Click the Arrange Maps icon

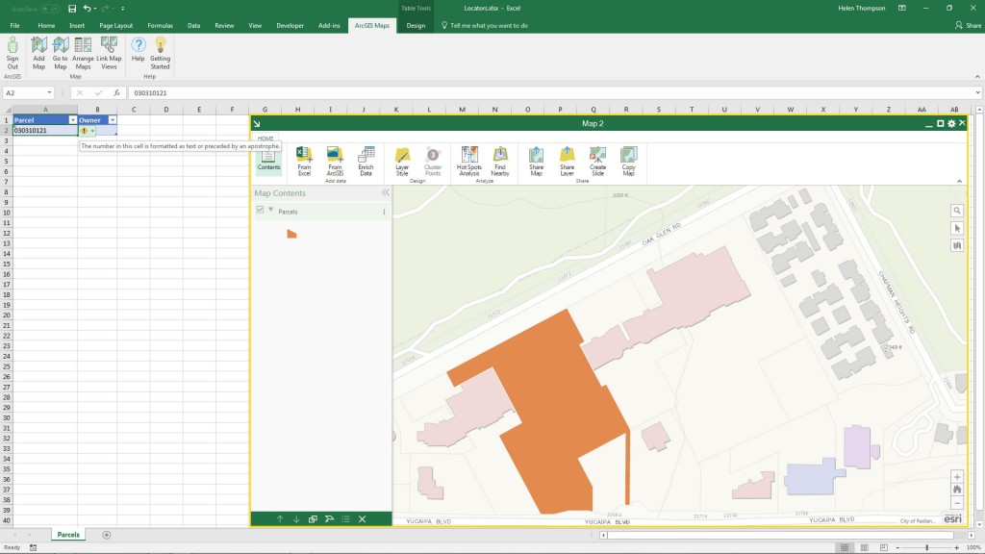[x=83, y=53]
